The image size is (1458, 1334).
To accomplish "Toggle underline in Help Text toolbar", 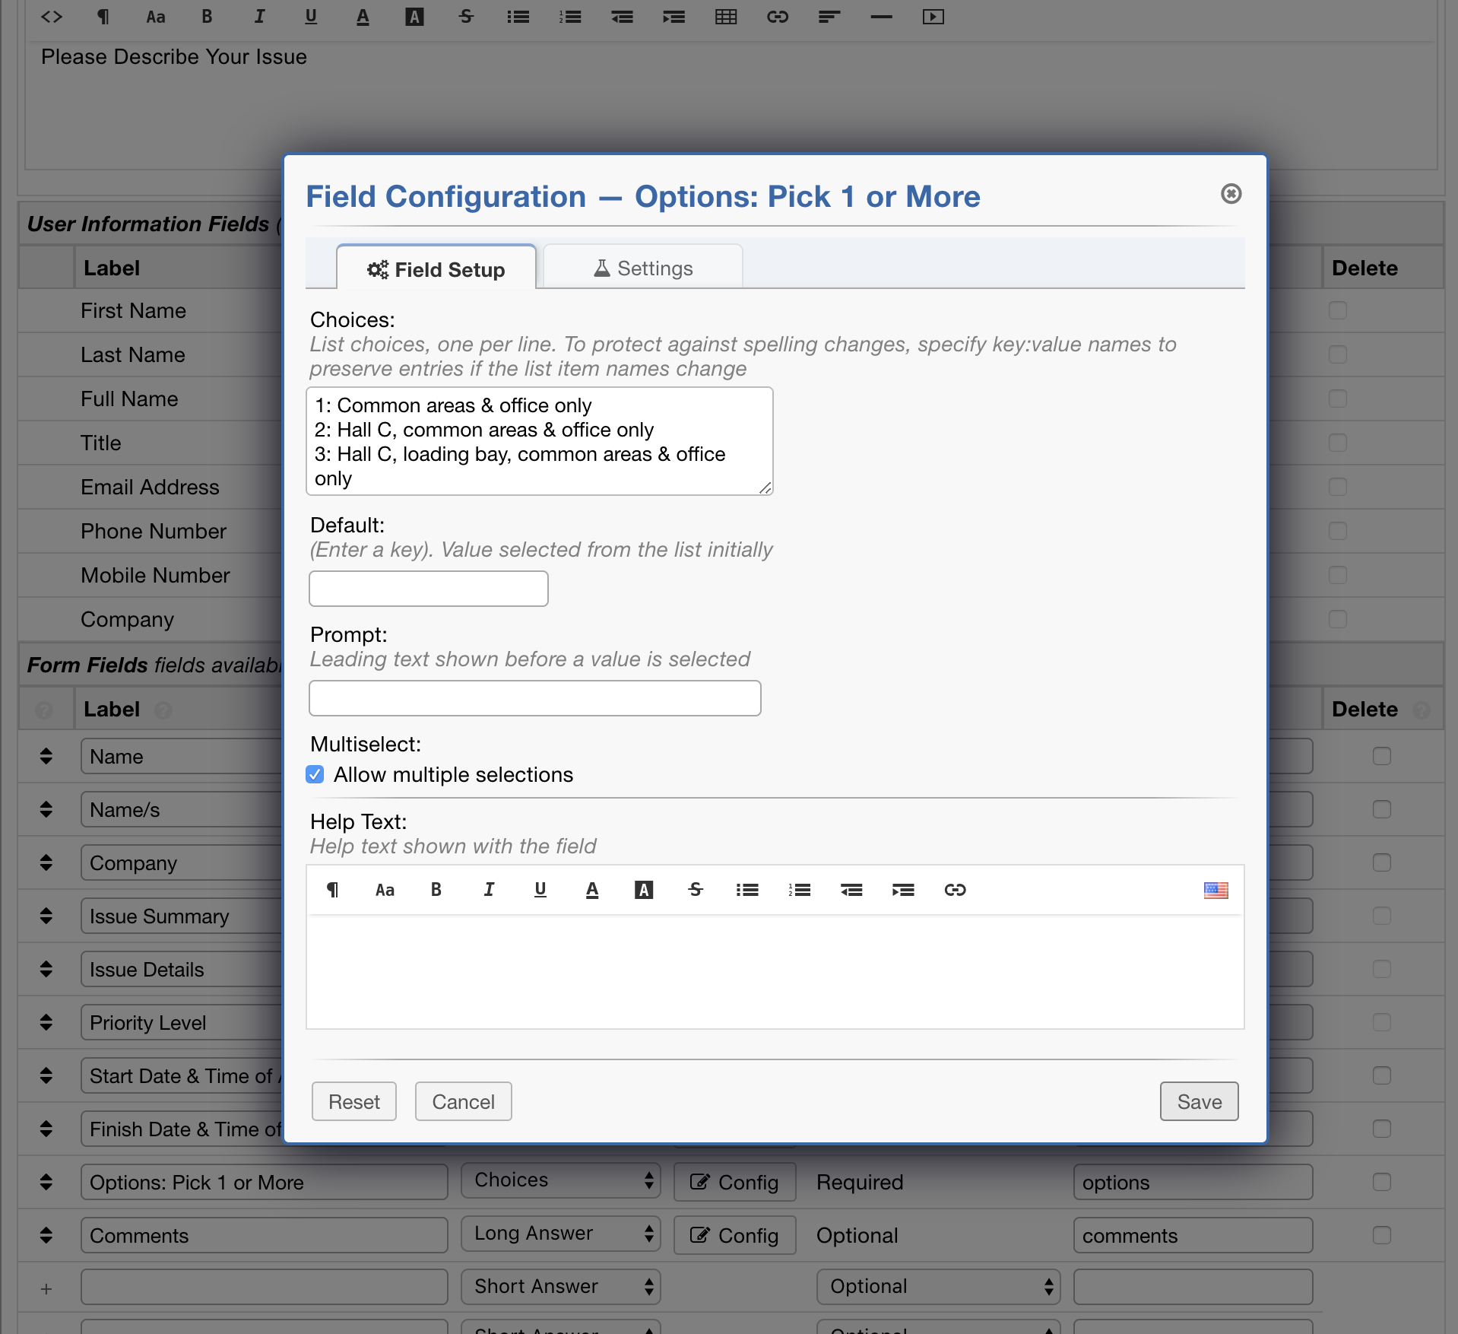I will click(540, 890).
